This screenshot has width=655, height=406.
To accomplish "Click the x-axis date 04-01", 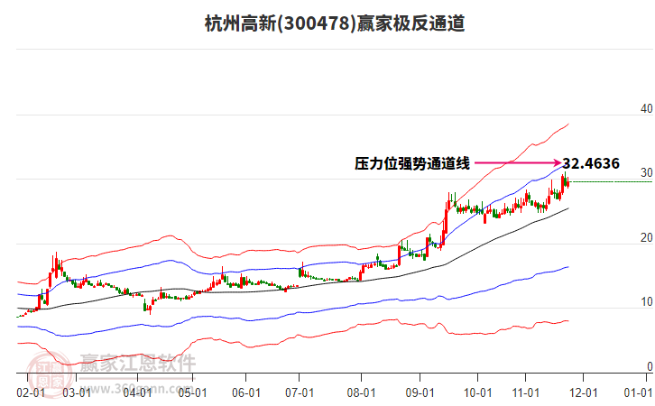I will point(137,393).
